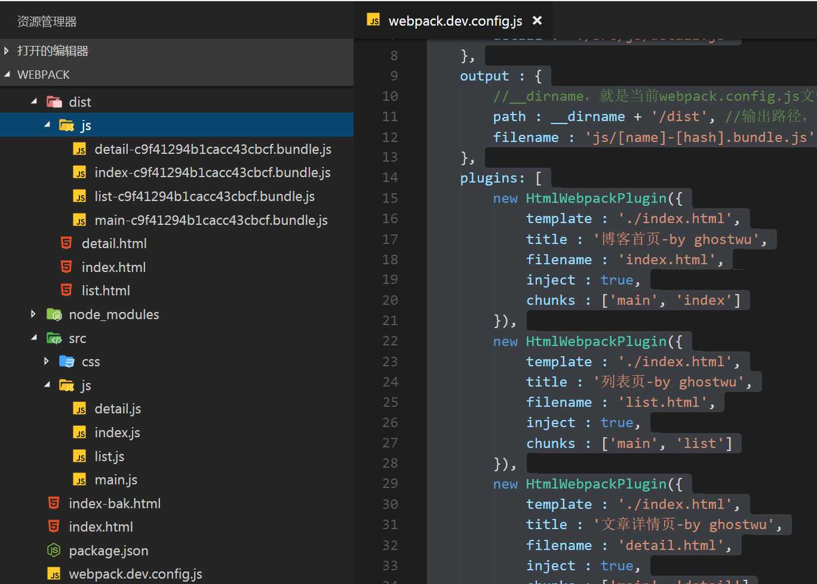The height and width of the screenshot is (584, 817).
Task: Click the dist folder icon
Action: tap(54, 102)
